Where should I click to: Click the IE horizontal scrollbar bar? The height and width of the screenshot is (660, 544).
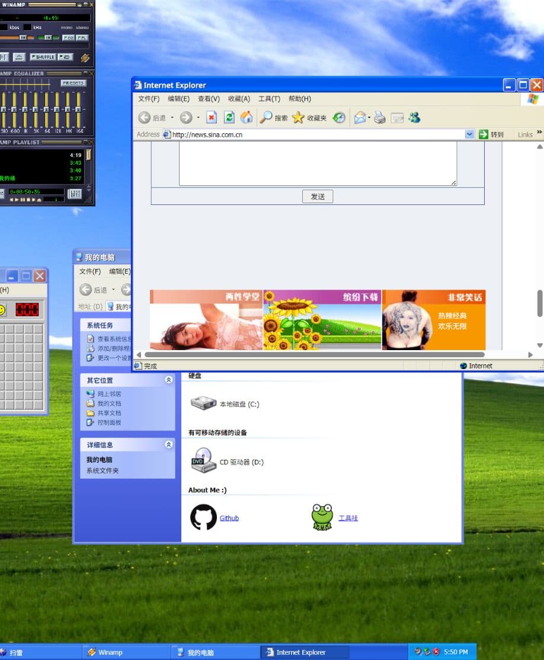(314, 354)
